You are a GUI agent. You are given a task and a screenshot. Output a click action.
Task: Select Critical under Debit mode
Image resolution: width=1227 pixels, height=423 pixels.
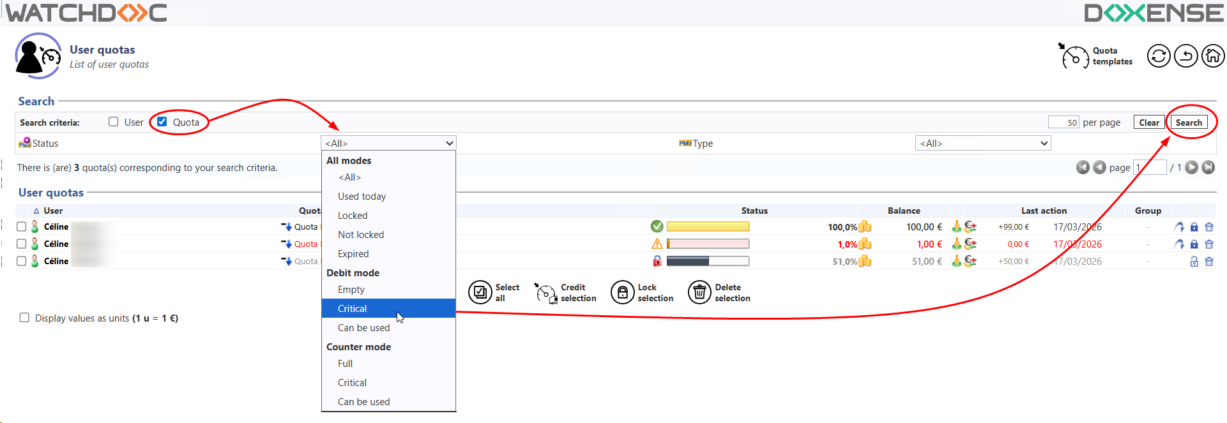tap(352, 309)
